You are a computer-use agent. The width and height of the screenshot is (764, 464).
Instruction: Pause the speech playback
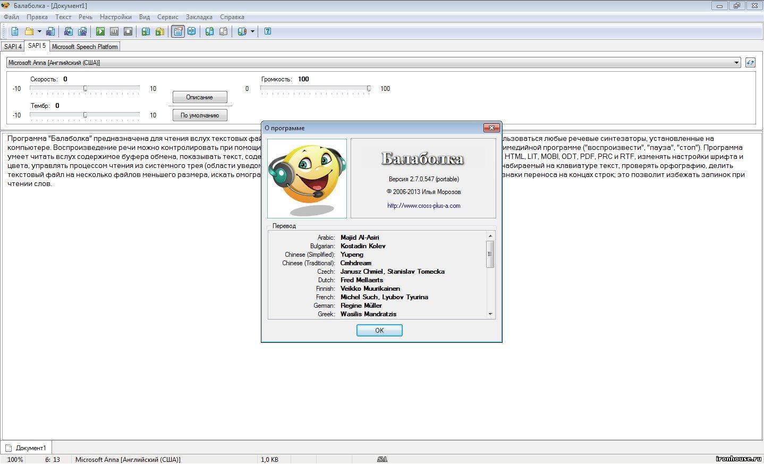[x=114, y=31]
